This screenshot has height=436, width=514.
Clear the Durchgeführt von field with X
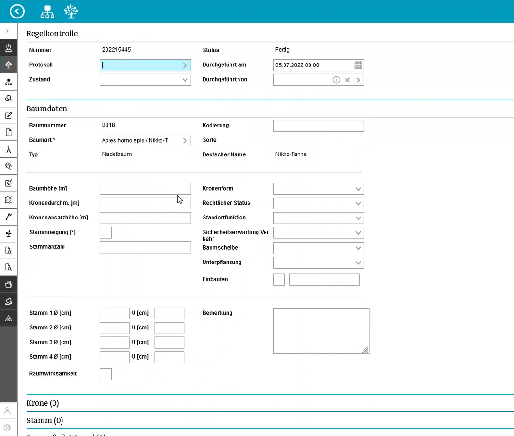[x=347, y=80]
